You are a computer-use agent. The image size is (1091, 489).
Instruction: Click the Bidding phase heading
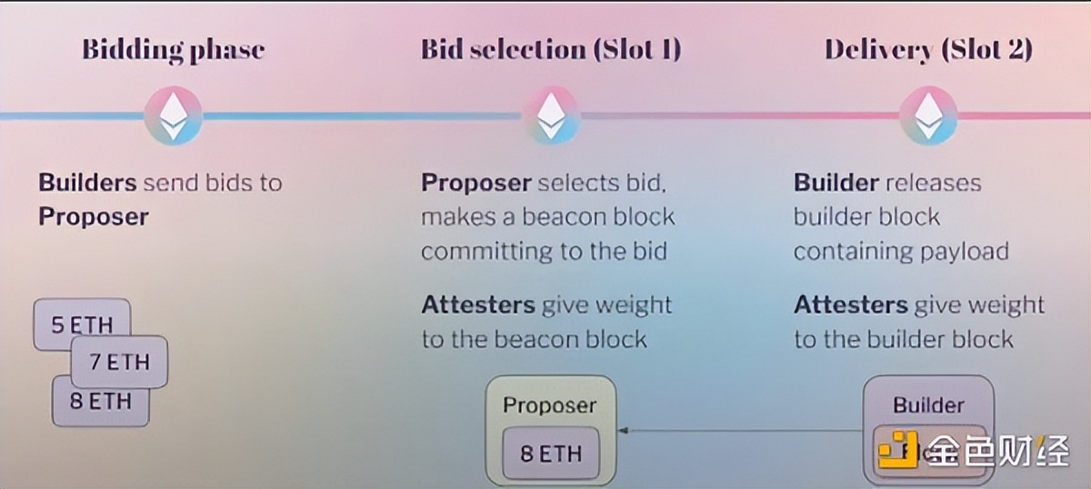point(173,49)
